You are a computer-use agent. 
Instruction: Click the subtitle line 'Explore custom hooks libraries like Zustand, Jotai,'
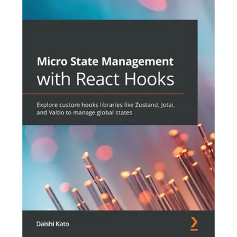coord(106,105)
